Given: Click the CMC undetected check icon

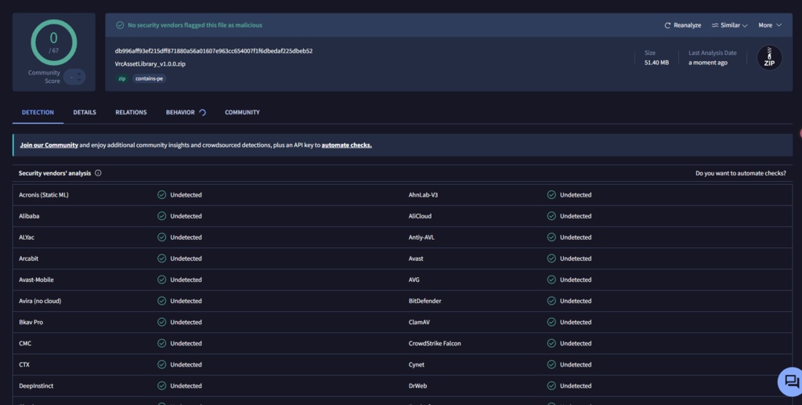Looking at the screenshot, I should 161,343.
